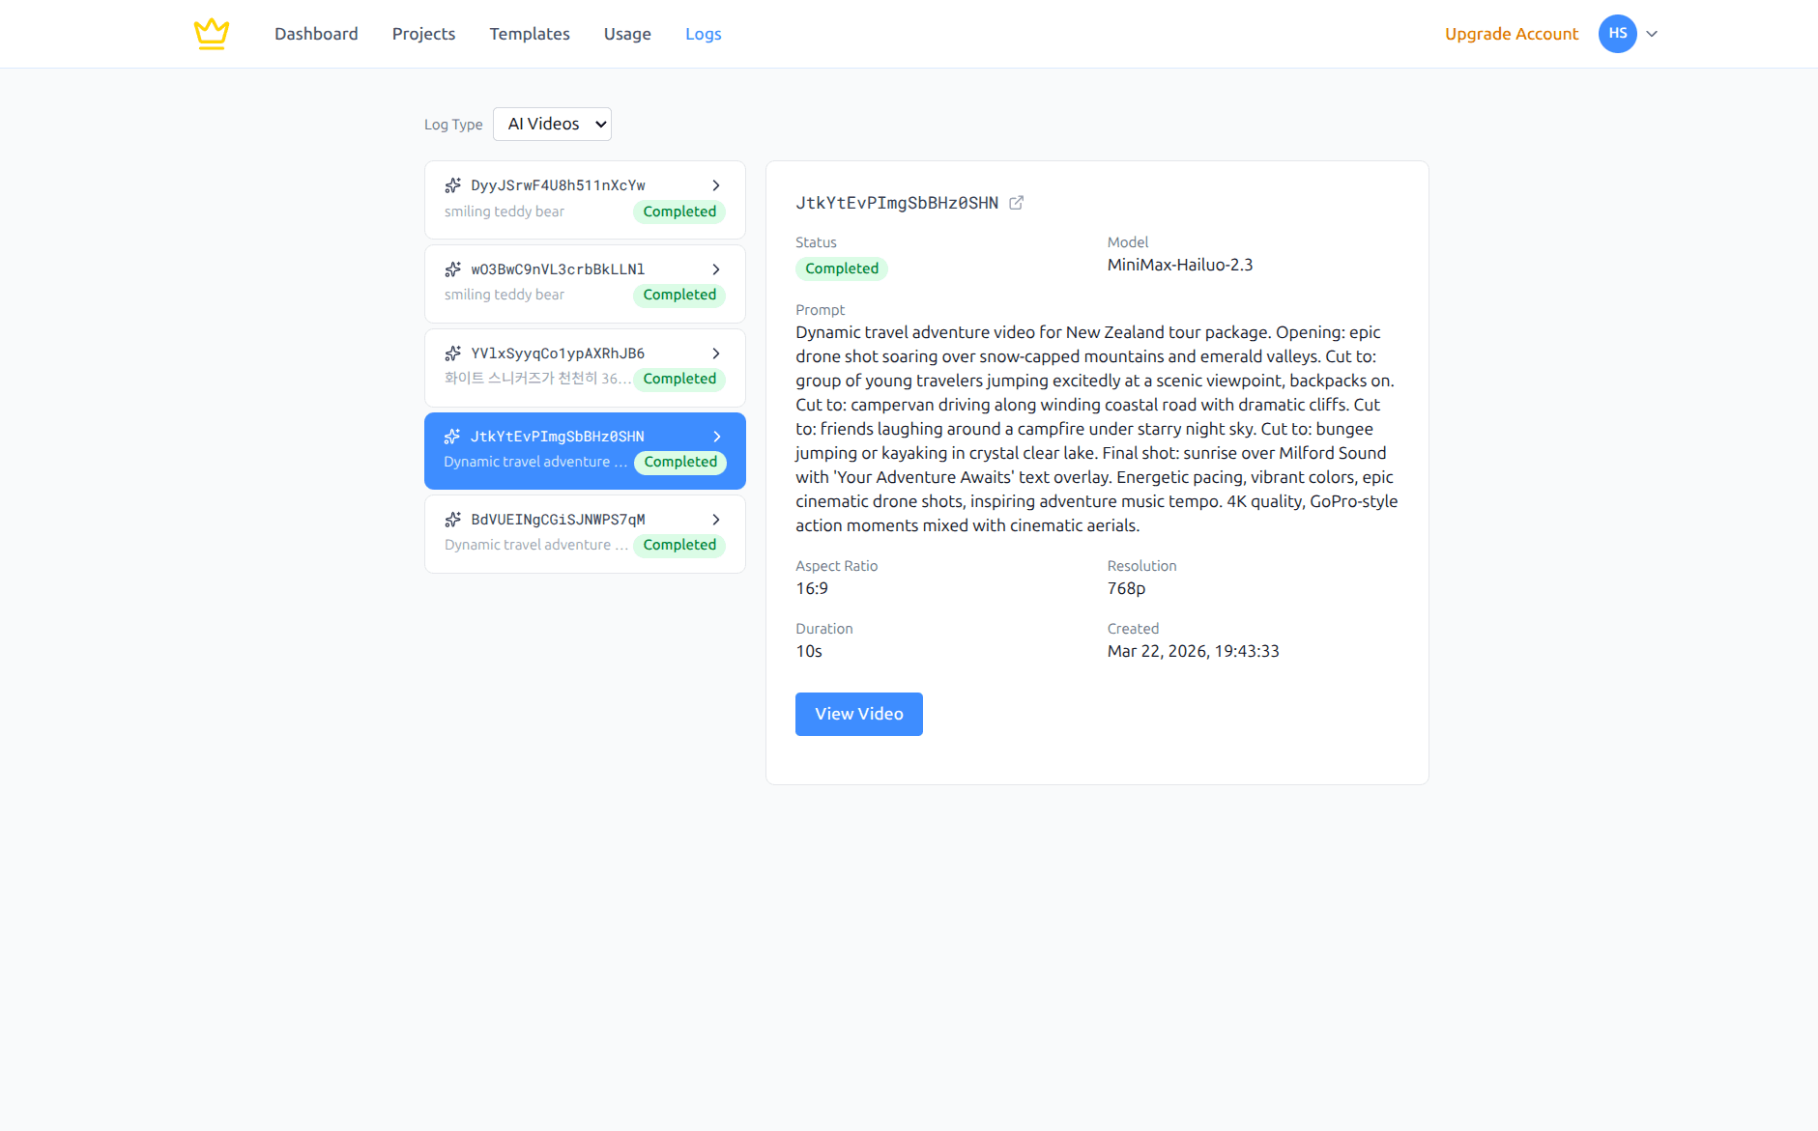Select the YVlxSyyqCo1ypAXRhJB6 log entry
This screenshot has width=1818, height=1131.
(x=584, y=367)
